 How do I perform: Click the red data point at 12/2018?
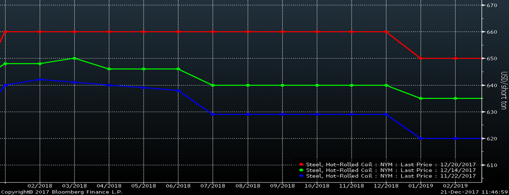(386, 32)
